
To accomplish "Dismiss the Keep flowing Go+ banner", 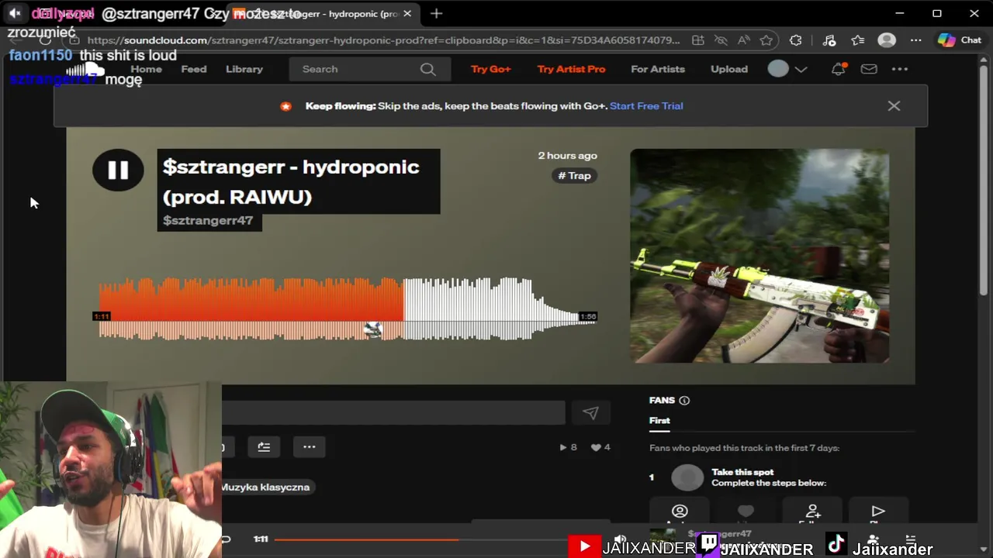I will 894,105.
